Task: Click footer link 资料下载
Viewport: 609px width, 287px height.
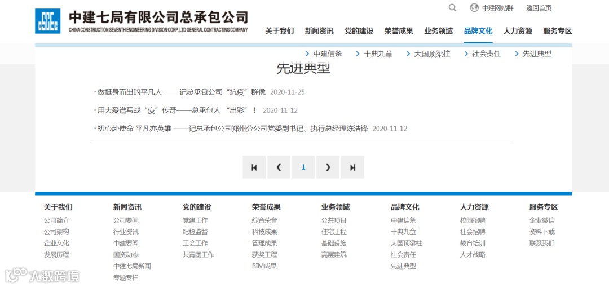Action: click(x=542, y=232)
